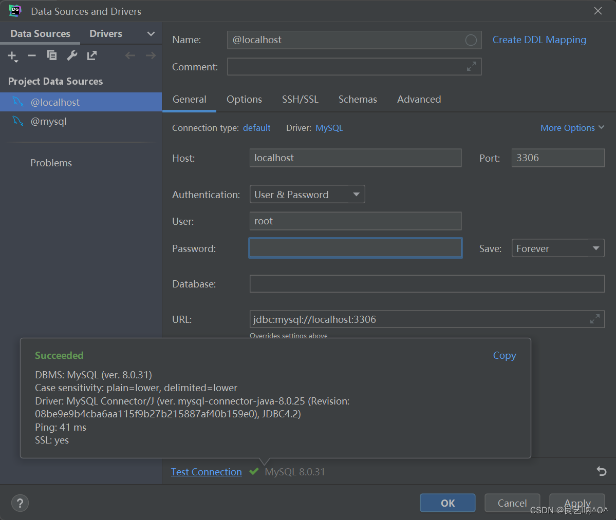Image resolution: width=616 pixels, height=520 pixels.
Task: Open the tabs chevron next to Drivers
Action: tap(151, 34)
